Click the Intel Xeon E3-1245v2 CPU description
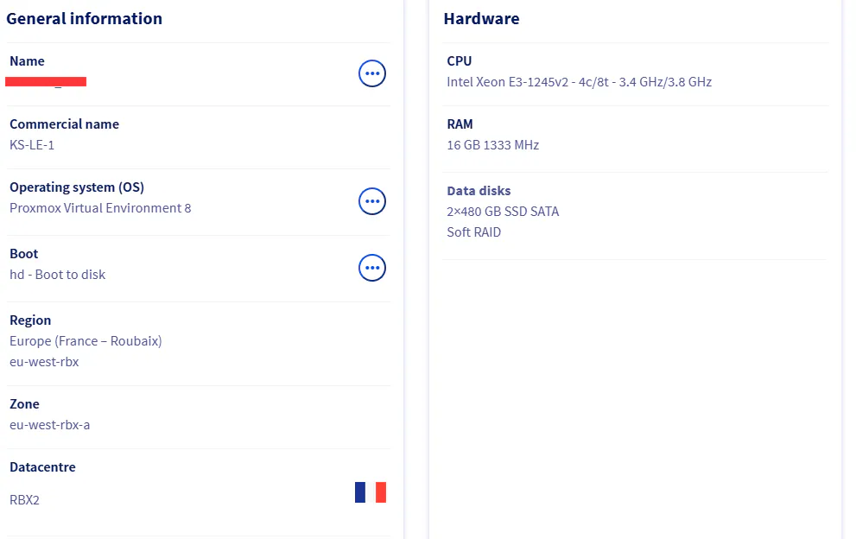The height and width of the screenshot is (539, 856). tap(579, 82)
